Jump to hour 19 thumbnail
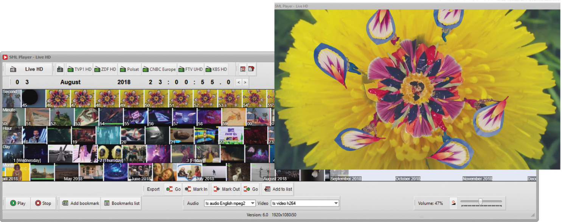Screen dimensions: 562x222 click(84, 135)
